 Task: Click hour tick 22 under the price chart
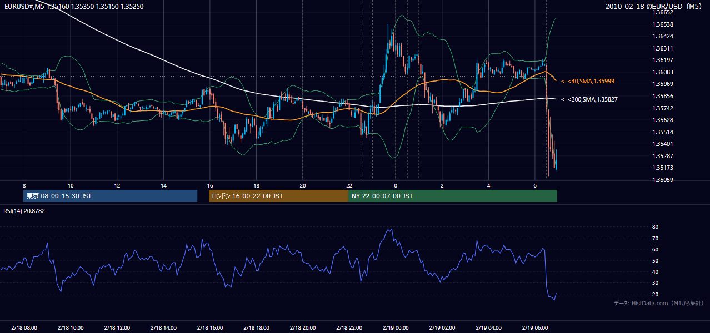349,185
